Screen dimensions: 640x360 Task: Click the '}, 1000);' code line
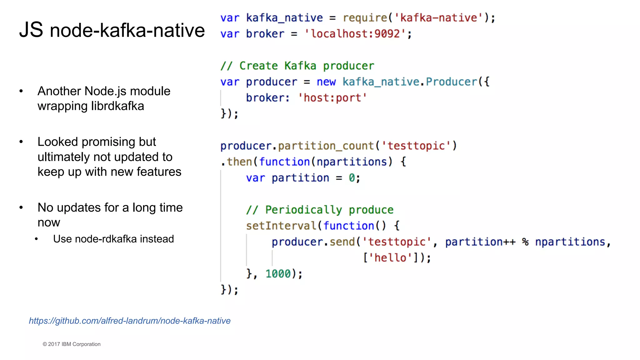(274, 274)
